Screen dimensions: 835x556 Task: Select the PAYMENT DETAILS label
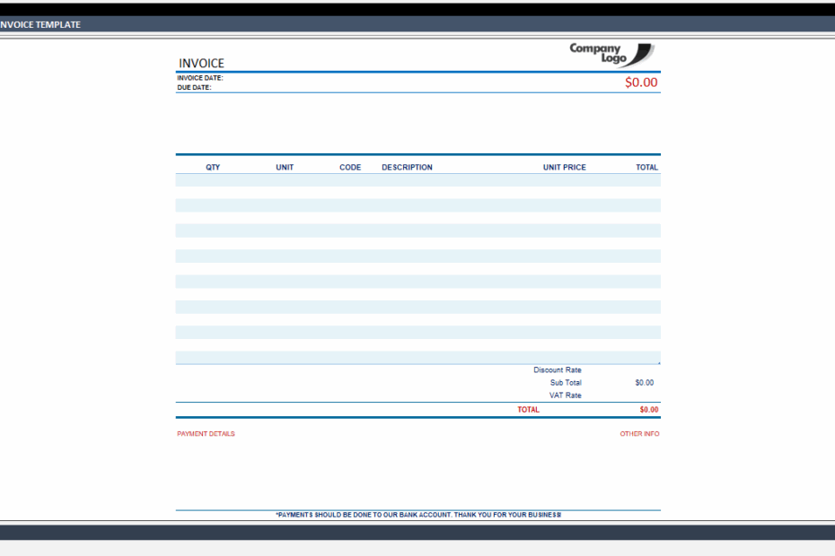pos(205,433)
